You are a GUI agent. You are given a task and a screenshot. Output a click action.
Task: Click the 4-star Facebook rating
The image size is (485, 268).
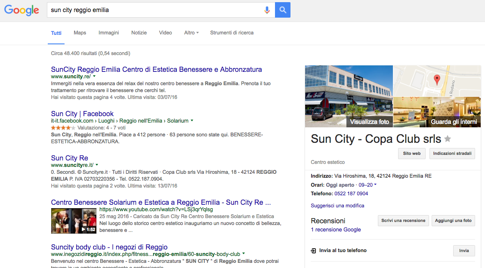click(x=63, y=128)
